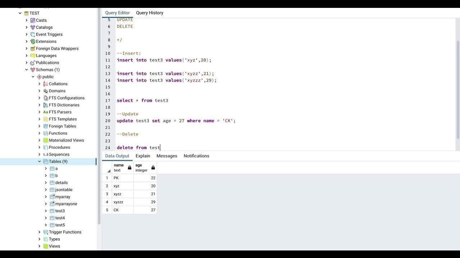This screenshot has height=258, width=460.
Task: Click the 'xyzzz' cell in results
Action: coord(122,202)
